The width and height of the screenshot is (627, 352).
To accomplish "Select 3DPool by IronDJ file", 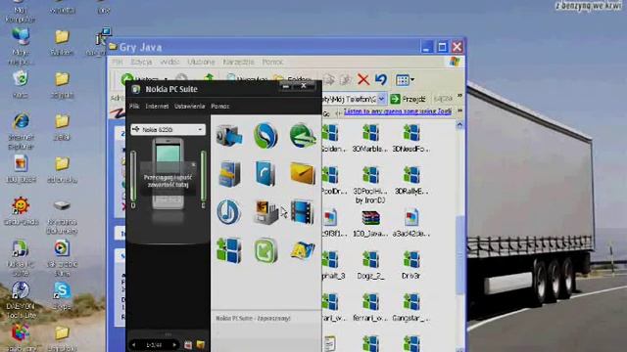I will pos(370,185).
